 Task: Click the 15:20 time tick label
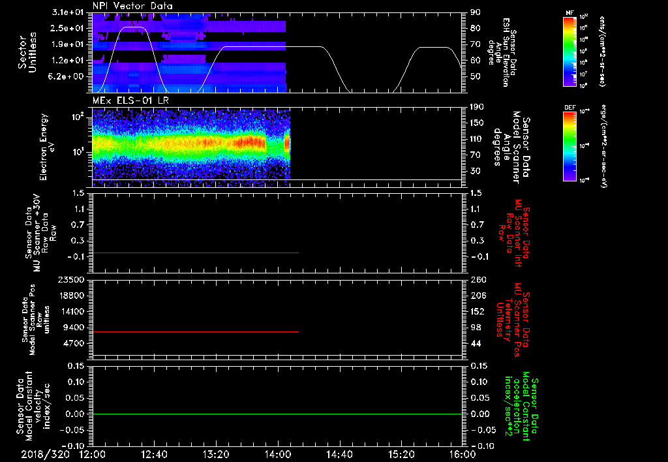click(x=401, y=454)
